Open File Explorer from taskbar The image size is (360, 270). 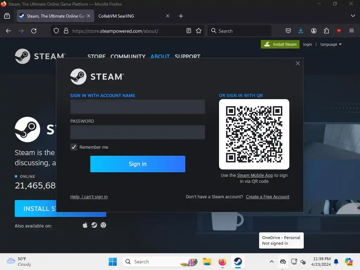pos(207,262)
